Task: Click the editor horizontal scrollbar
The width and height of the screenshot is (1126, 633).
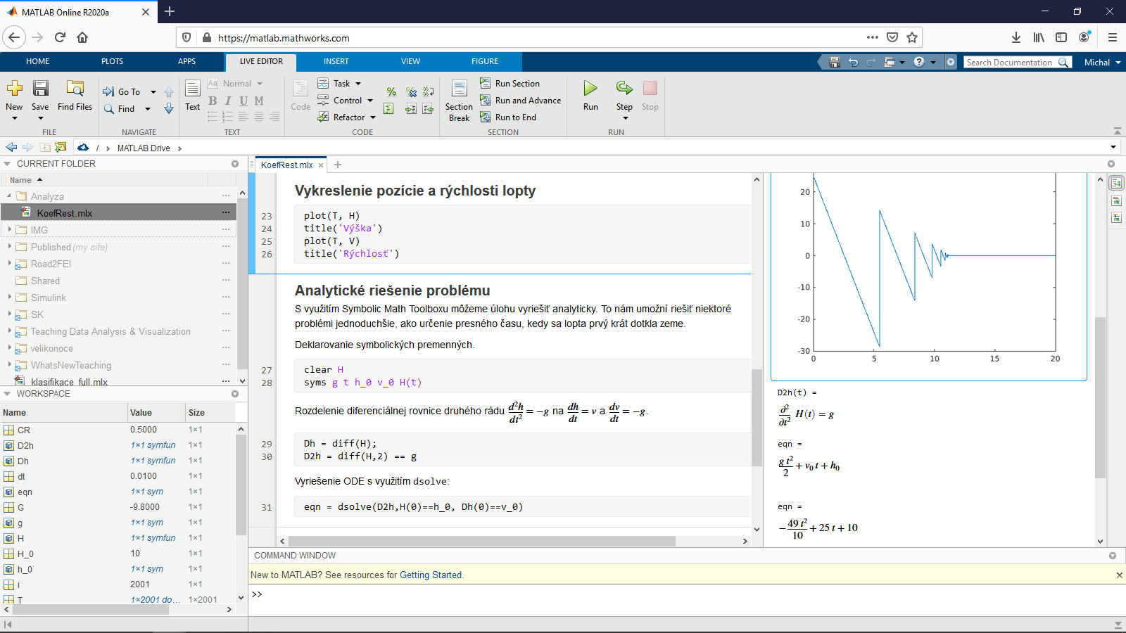Action: (482, 541)
